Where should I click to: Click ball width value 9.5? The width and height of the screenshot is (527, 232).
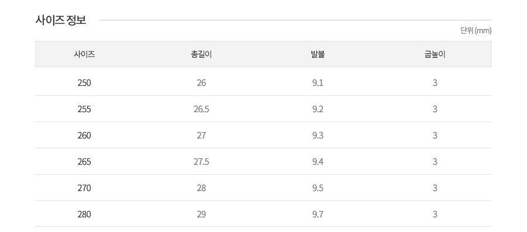(x=317, y=188)
